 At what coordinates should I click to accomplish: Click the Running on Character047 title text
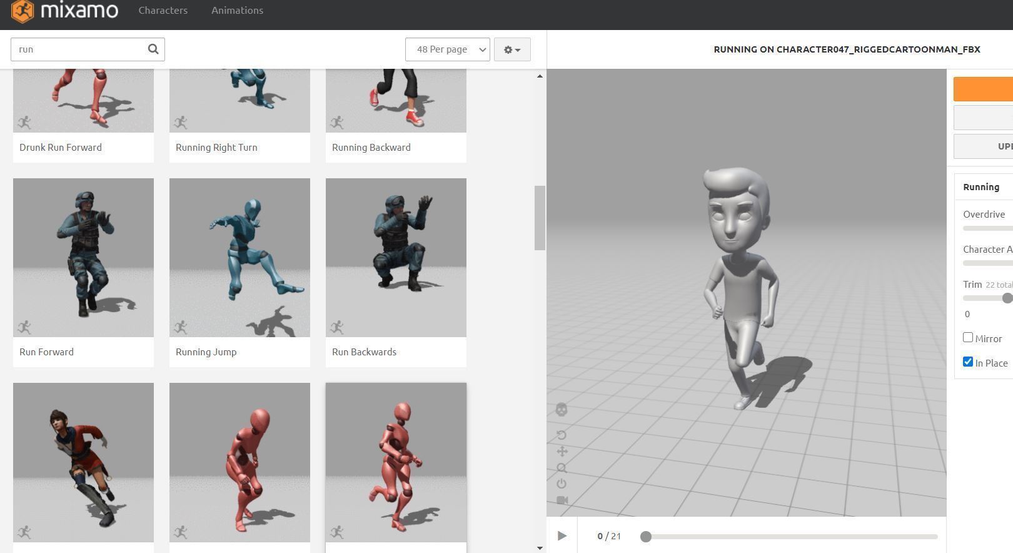coord(847,49)
